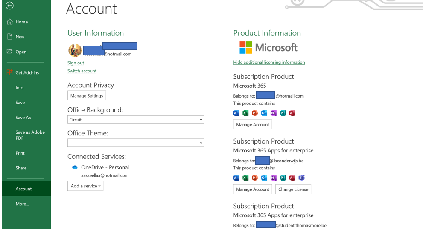This screenshot has width=423, height=244.
Task: Click Manage Account beside Change License
Action: (253, 189)
